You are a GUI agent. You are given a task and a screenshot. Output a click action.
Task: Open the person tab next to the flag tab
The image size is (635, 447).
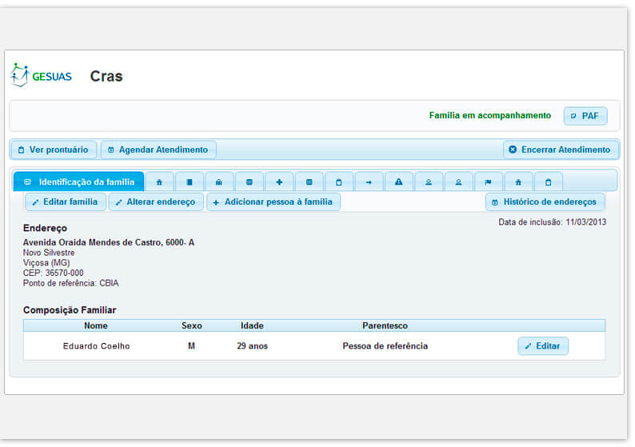click(x=458, y=182)
